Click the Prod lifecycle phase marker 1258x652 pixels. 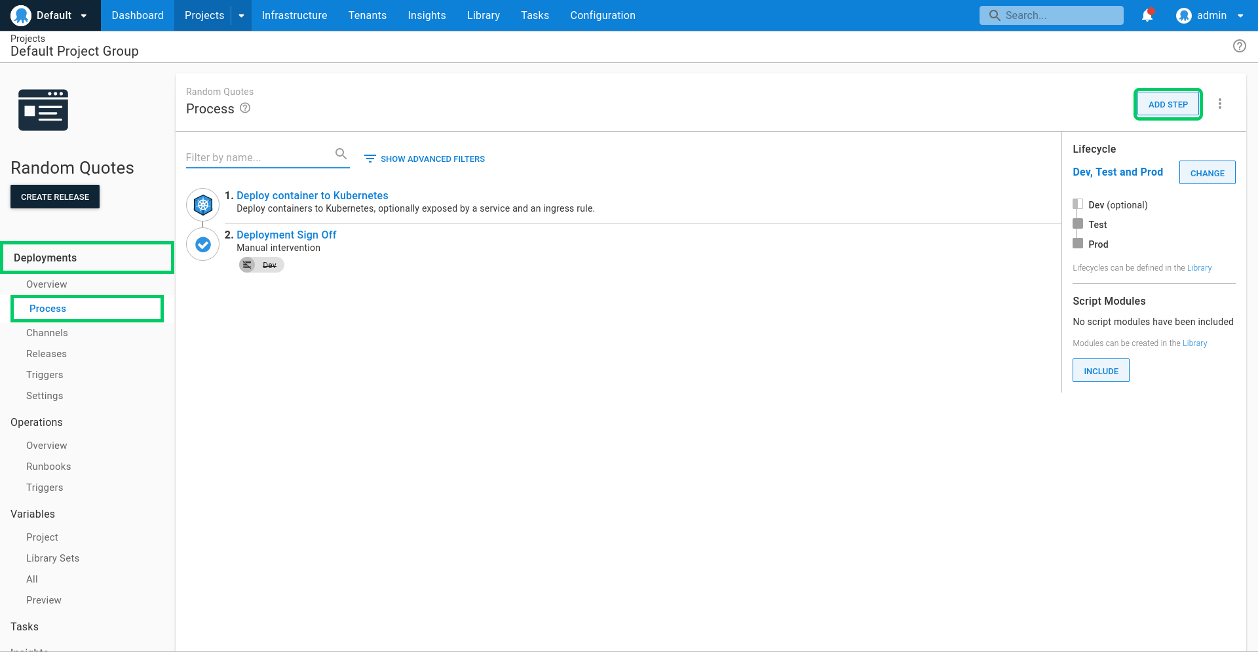point(1078,243)
